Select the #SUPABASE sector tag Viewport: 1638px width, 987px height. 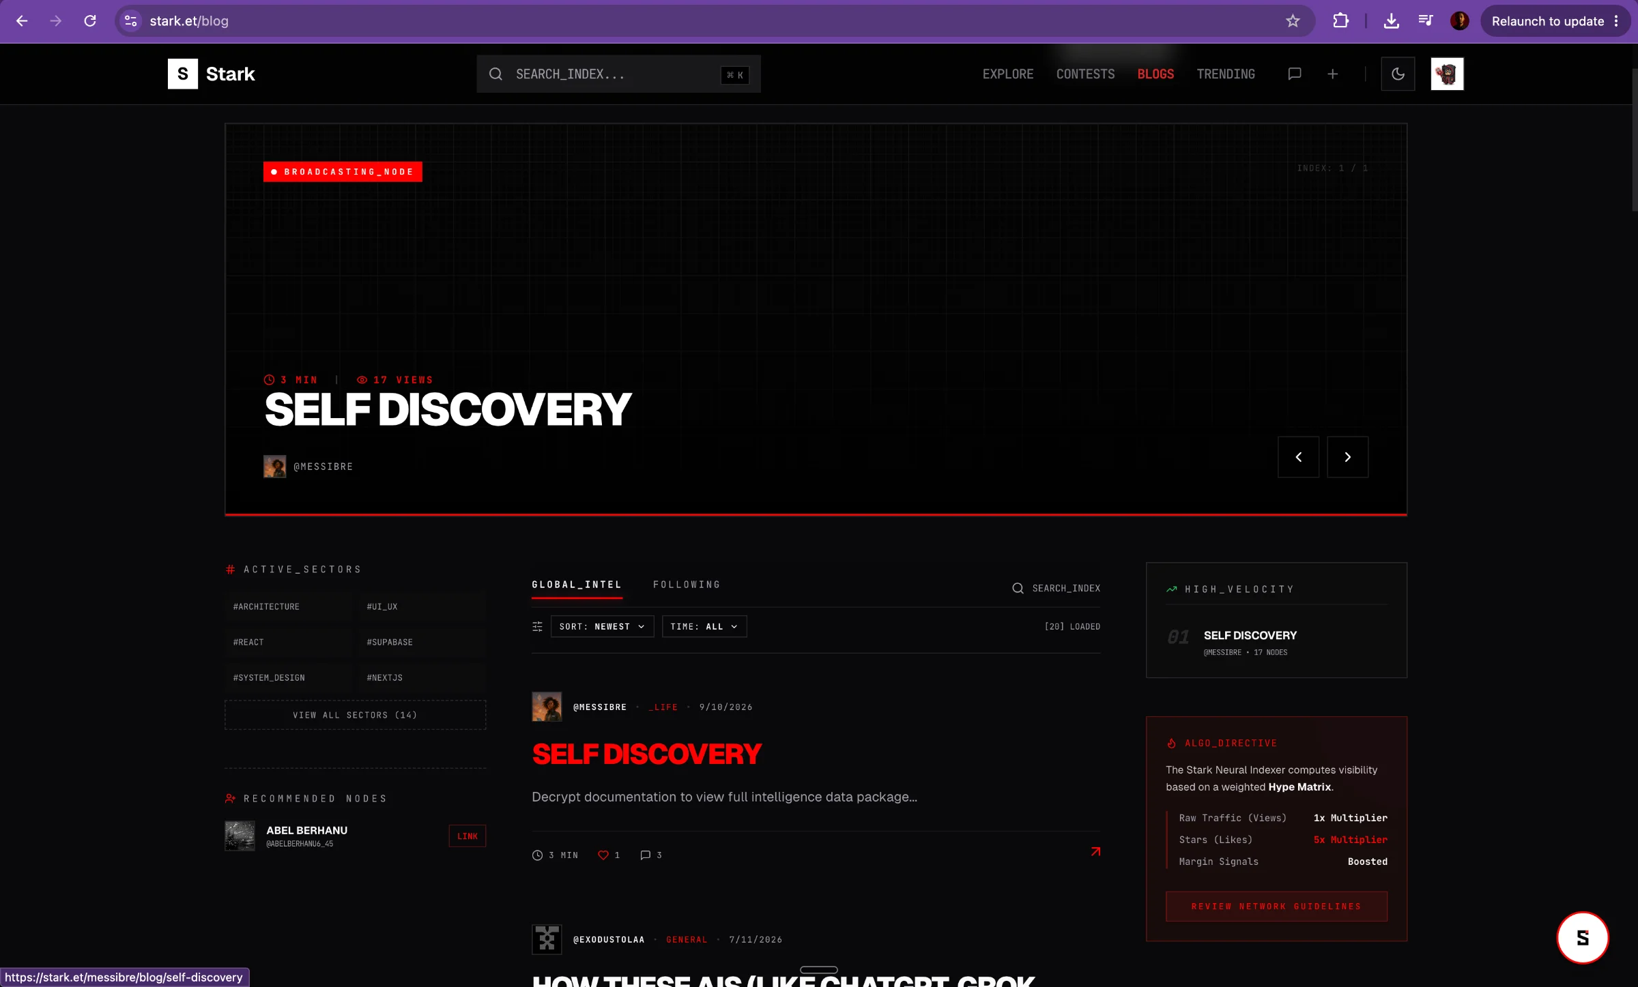point(422,642)
